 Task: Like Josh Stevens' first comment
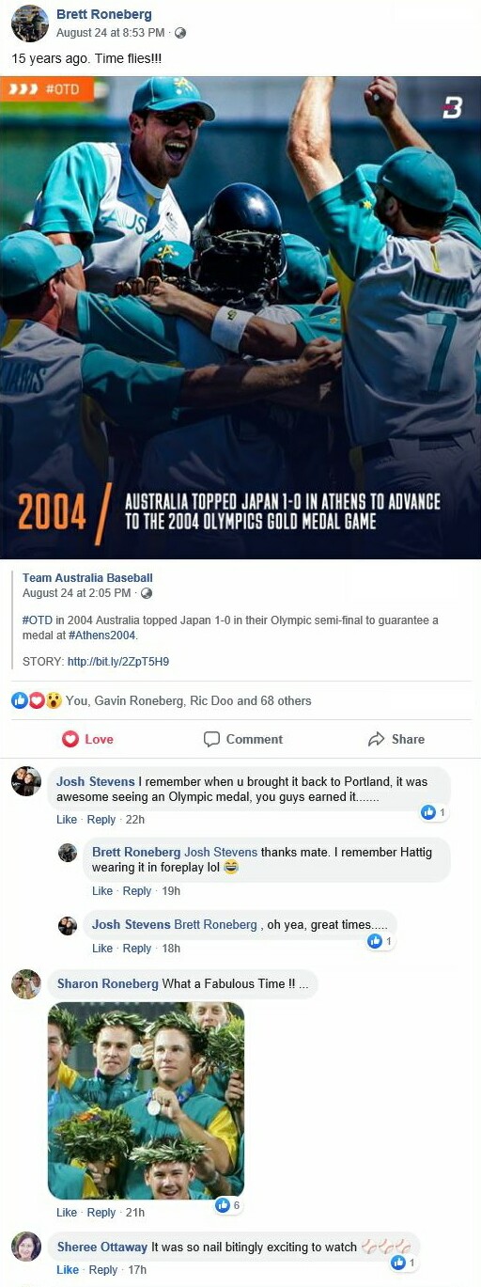(x=67, y=820)
